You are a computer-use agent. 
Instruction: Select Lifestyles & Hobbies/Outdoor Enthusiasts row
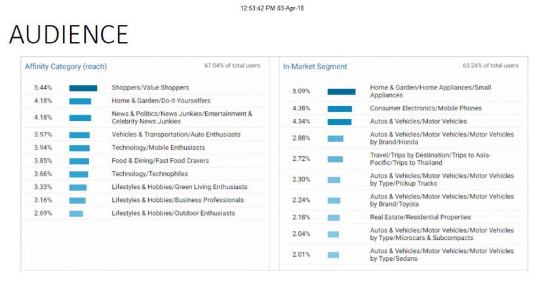pos(145,213)
